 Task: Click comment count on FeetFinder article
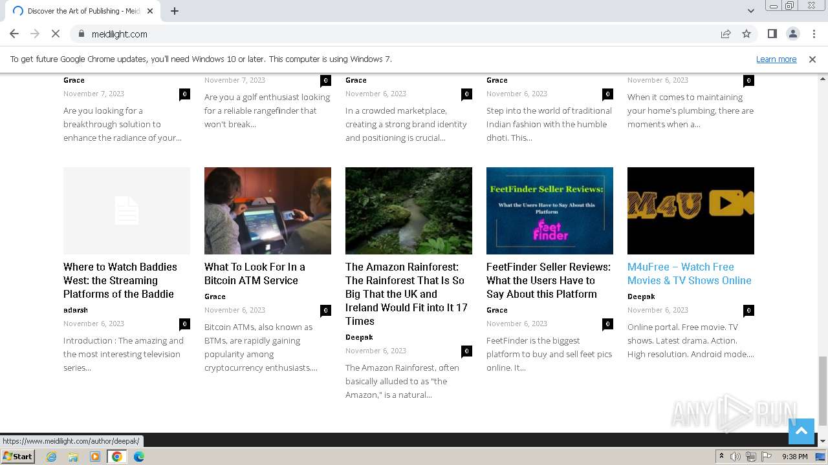(607, 324)
